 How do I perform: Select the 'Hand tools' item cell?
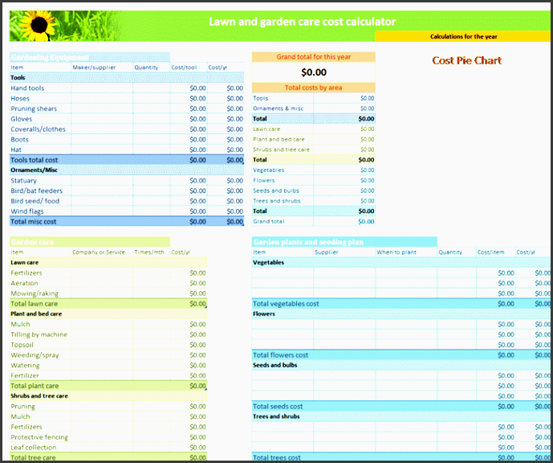(x=28, y=88)
